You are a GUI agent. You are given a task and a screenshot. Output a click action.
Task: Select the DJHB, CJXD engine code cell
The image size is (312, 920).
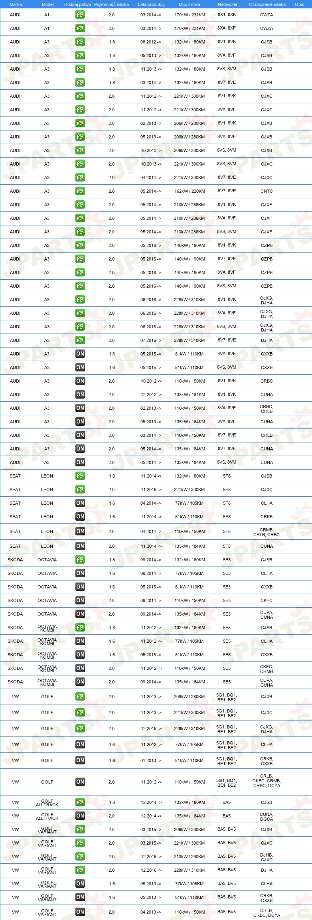point(267,857)
